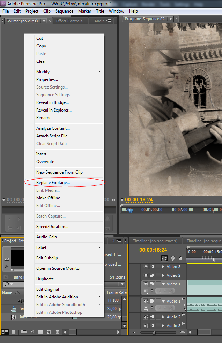Mute Audio 3 track speaker toggle
222x343 pixels.
146,326
